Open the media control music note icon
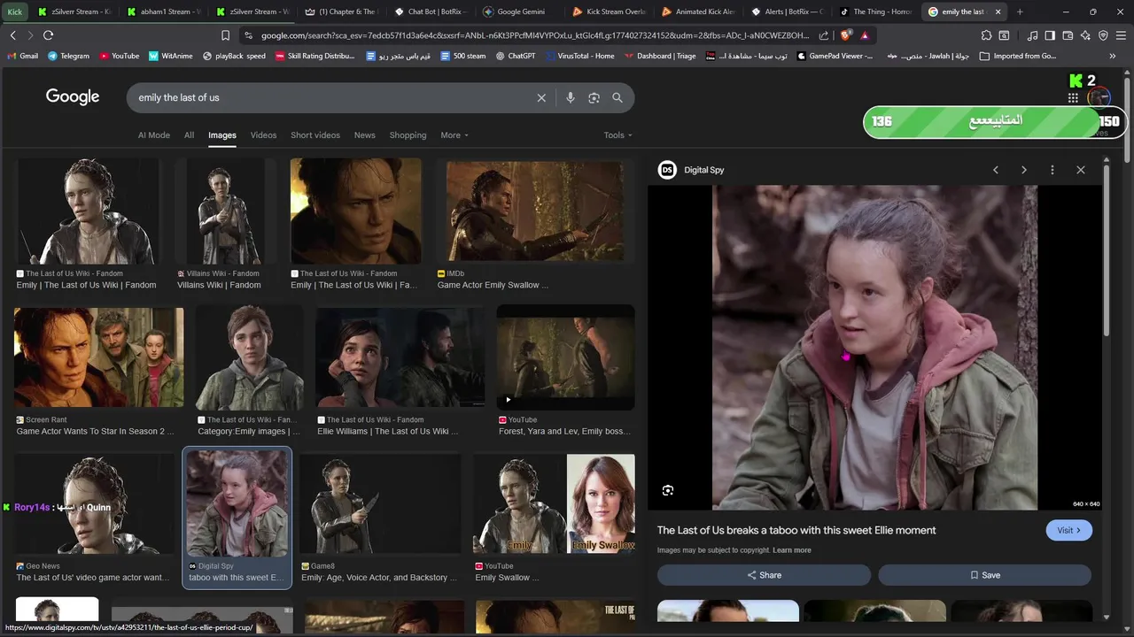Screen dimensions: 1134x637 tap(1033, 35)
